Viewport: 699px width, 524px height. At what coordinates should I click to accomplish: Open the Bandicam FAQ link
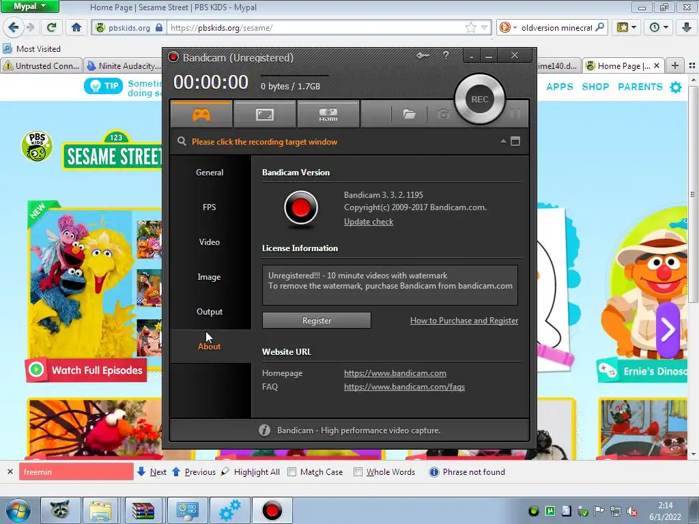(404, 387)
